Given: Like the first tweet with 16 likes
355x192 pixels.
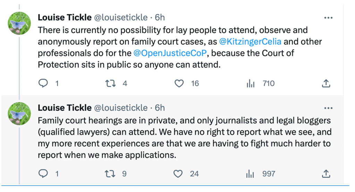Looking at the screenshot, I should (x=179, y=84).
